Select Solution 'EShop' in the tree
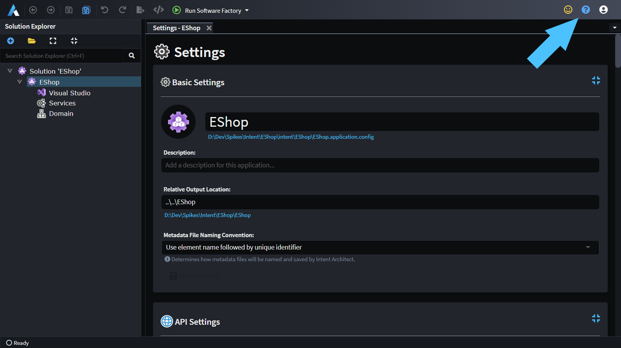Viewport: 621px width, 348px height. [x=55, y=71]
